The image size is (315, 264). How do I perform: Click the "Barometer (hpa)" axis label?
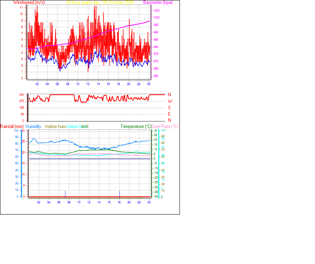click(158, 2)
